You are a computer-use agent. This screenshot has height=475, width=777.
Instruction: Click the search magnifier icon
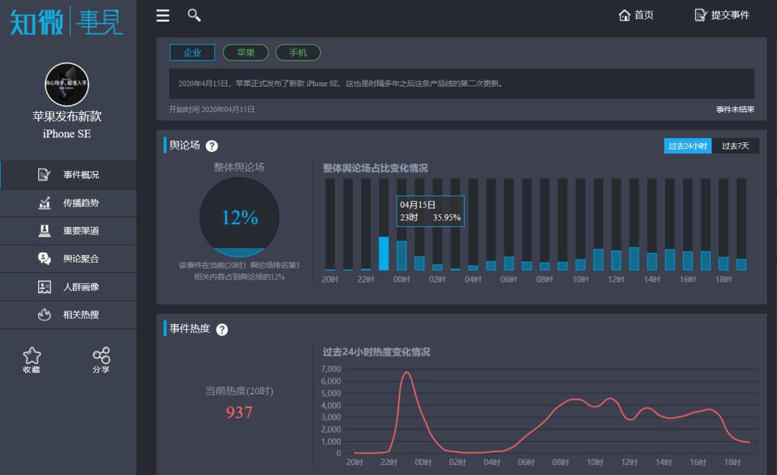tap(194, 15)
